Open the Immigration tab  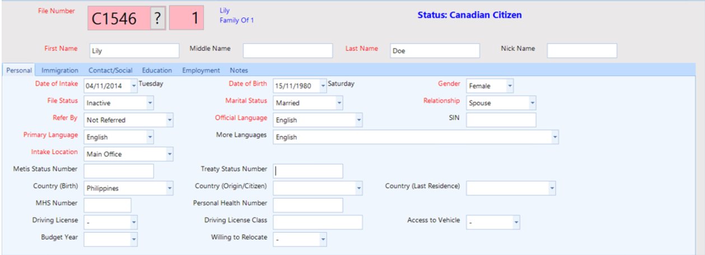point(60,70)
